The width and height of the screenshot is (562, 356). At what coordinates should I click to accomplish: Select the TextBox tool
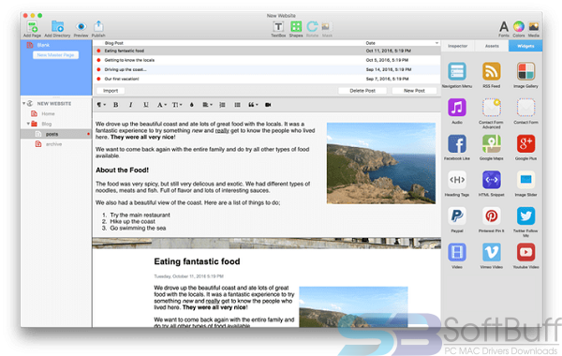pyautogui.click(x=278, y=26)
